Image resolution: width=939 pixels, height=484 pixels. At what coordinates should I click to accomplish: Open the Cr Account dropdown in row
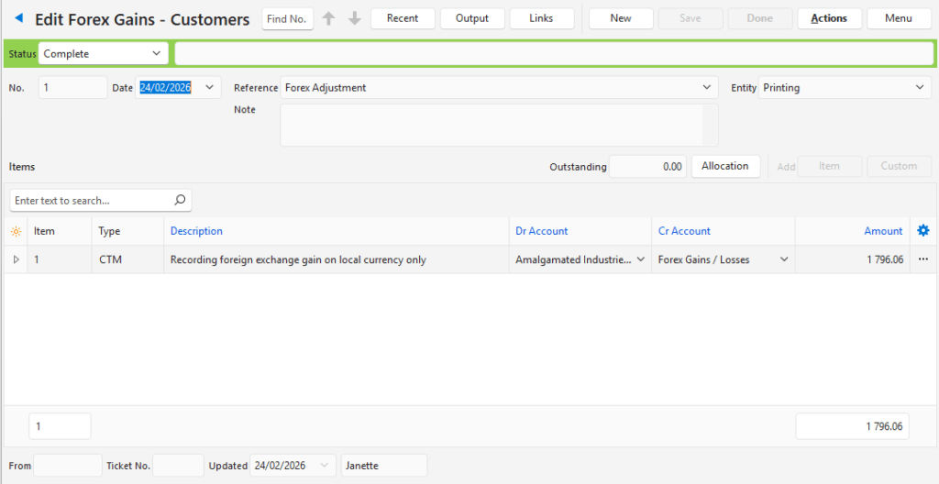[x=784, y=260]
